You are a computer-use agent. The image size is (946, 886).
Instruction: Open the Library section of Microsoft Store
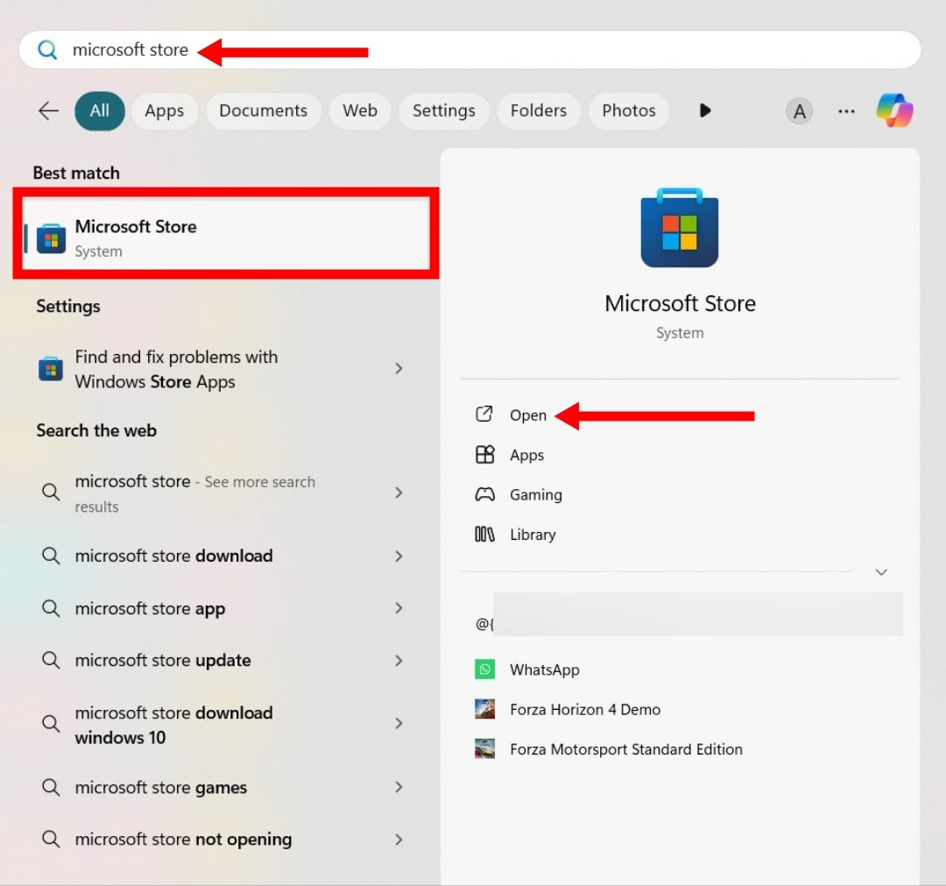(533, 535)
